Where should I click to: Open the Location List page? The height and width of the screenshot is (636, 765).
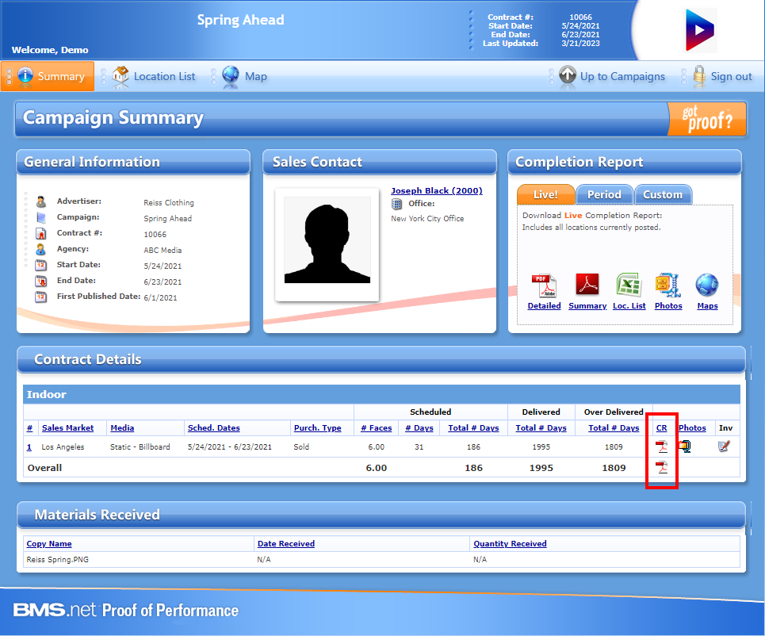[154, 76]
